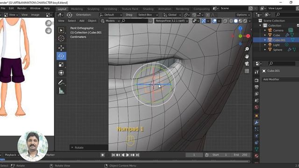Switch to solid viewport shading

[236, 21]
